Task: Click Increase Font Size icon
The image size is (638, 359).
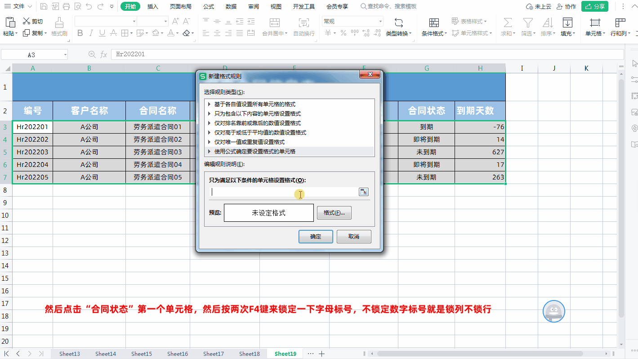Action: pyautogui.click(x=176, y=21)
